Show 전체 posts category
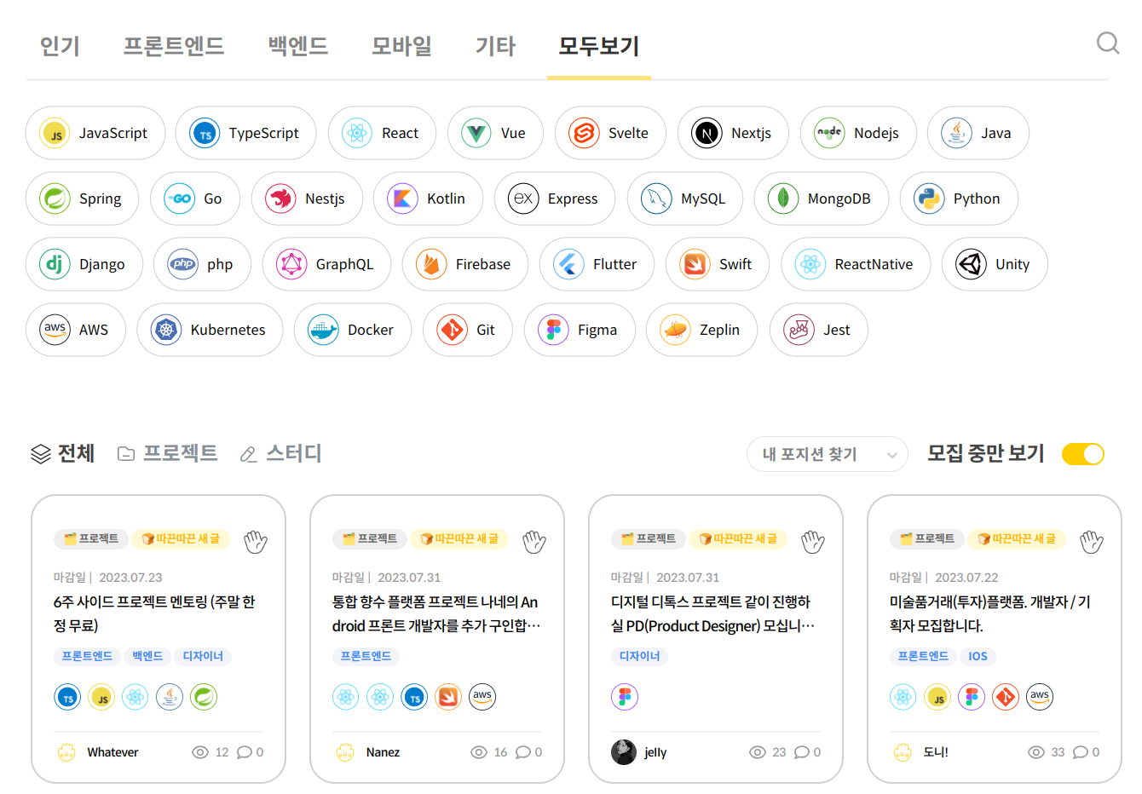Image resolution: width=1142 pixels, height=794 pixels. [x=62, y=453]
